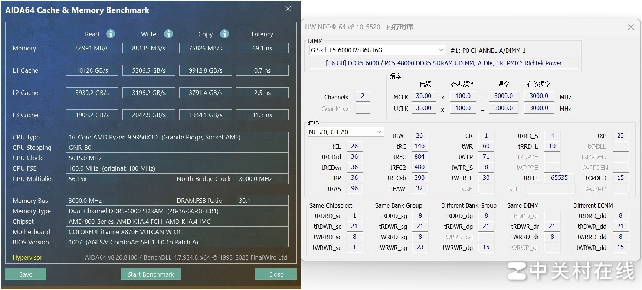642x290 pixels.
Task: Click the tCL value 28
Action: (354, 146)
